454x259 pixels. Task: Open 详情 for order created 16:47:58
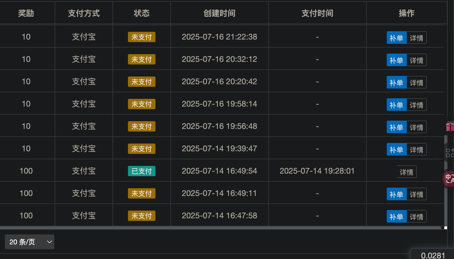coord(417,217)
